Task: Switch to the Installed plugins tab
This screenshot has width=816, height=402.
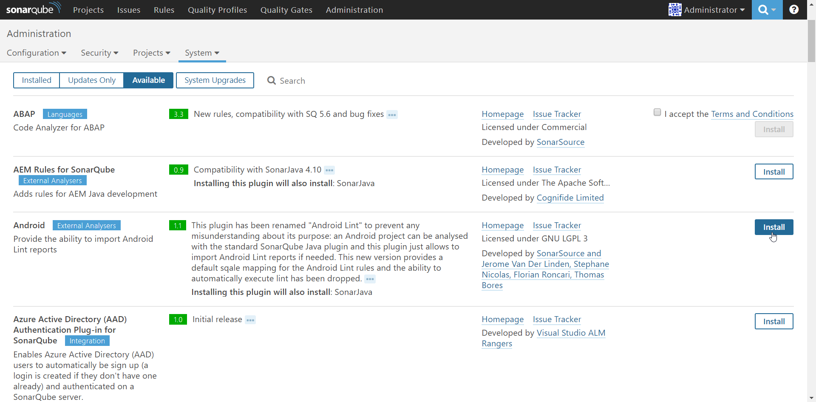Action: click(x=37, y=80)
